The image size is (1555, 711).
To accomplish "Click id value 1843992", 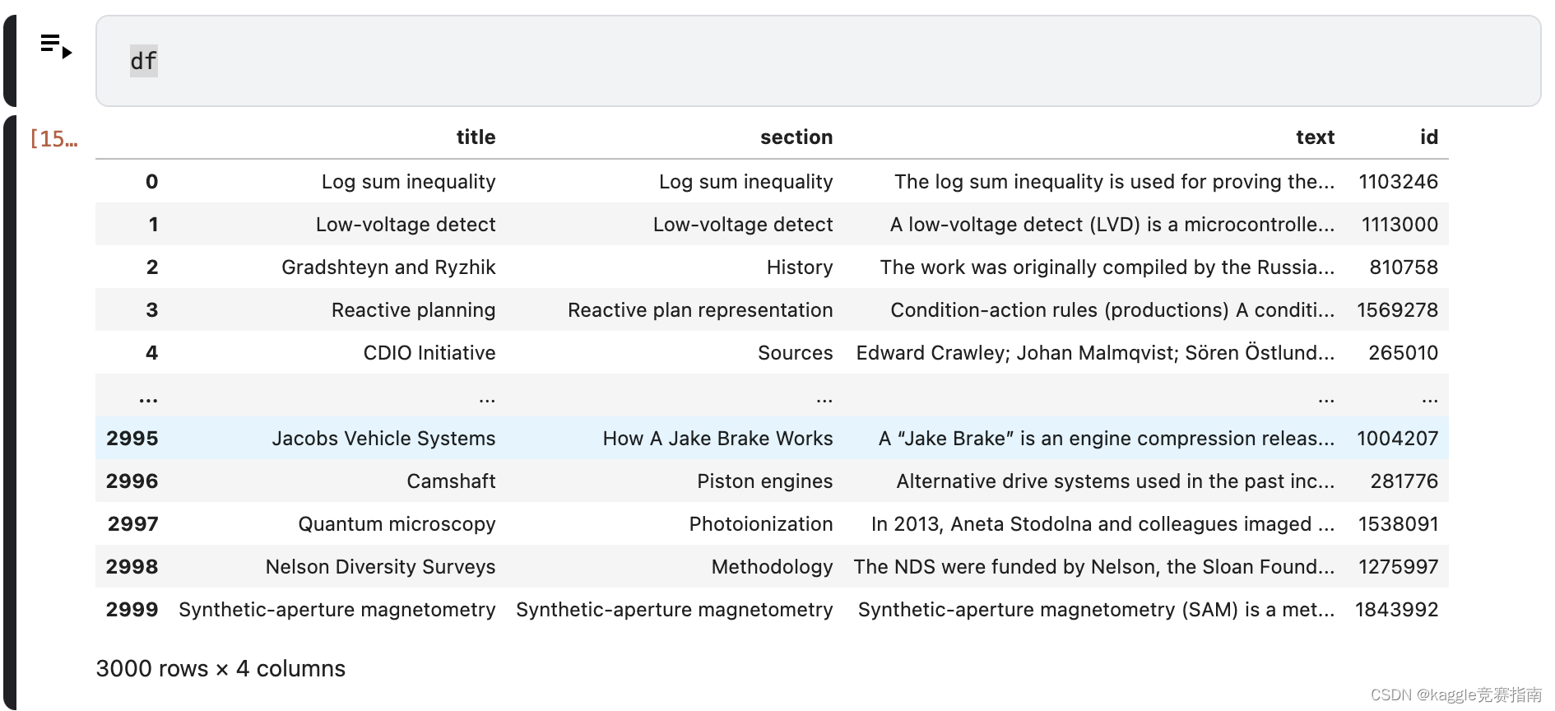I will (1396, 610).
